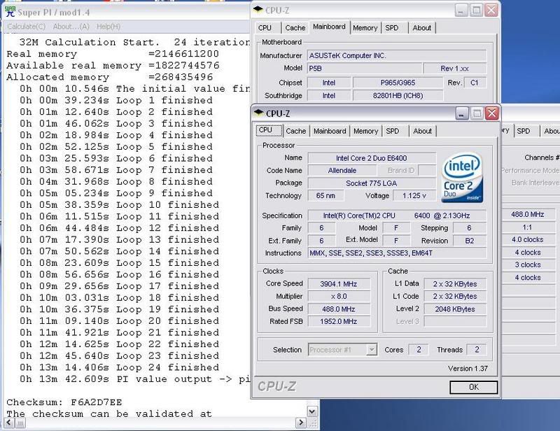Screen dimensions: 560x431
Task: Open the About menu in Super PI
Action: 71,27
